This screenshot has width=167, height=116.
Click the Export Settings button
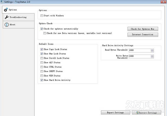click(x=115, y=112)
